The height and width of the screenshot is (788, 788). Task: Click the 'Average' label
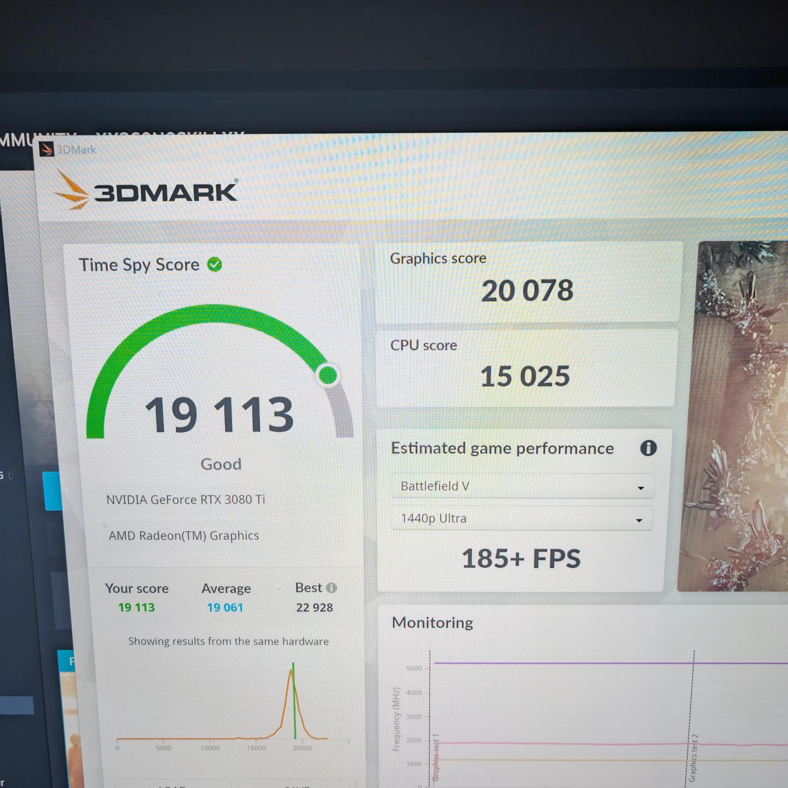pos(226,588)
